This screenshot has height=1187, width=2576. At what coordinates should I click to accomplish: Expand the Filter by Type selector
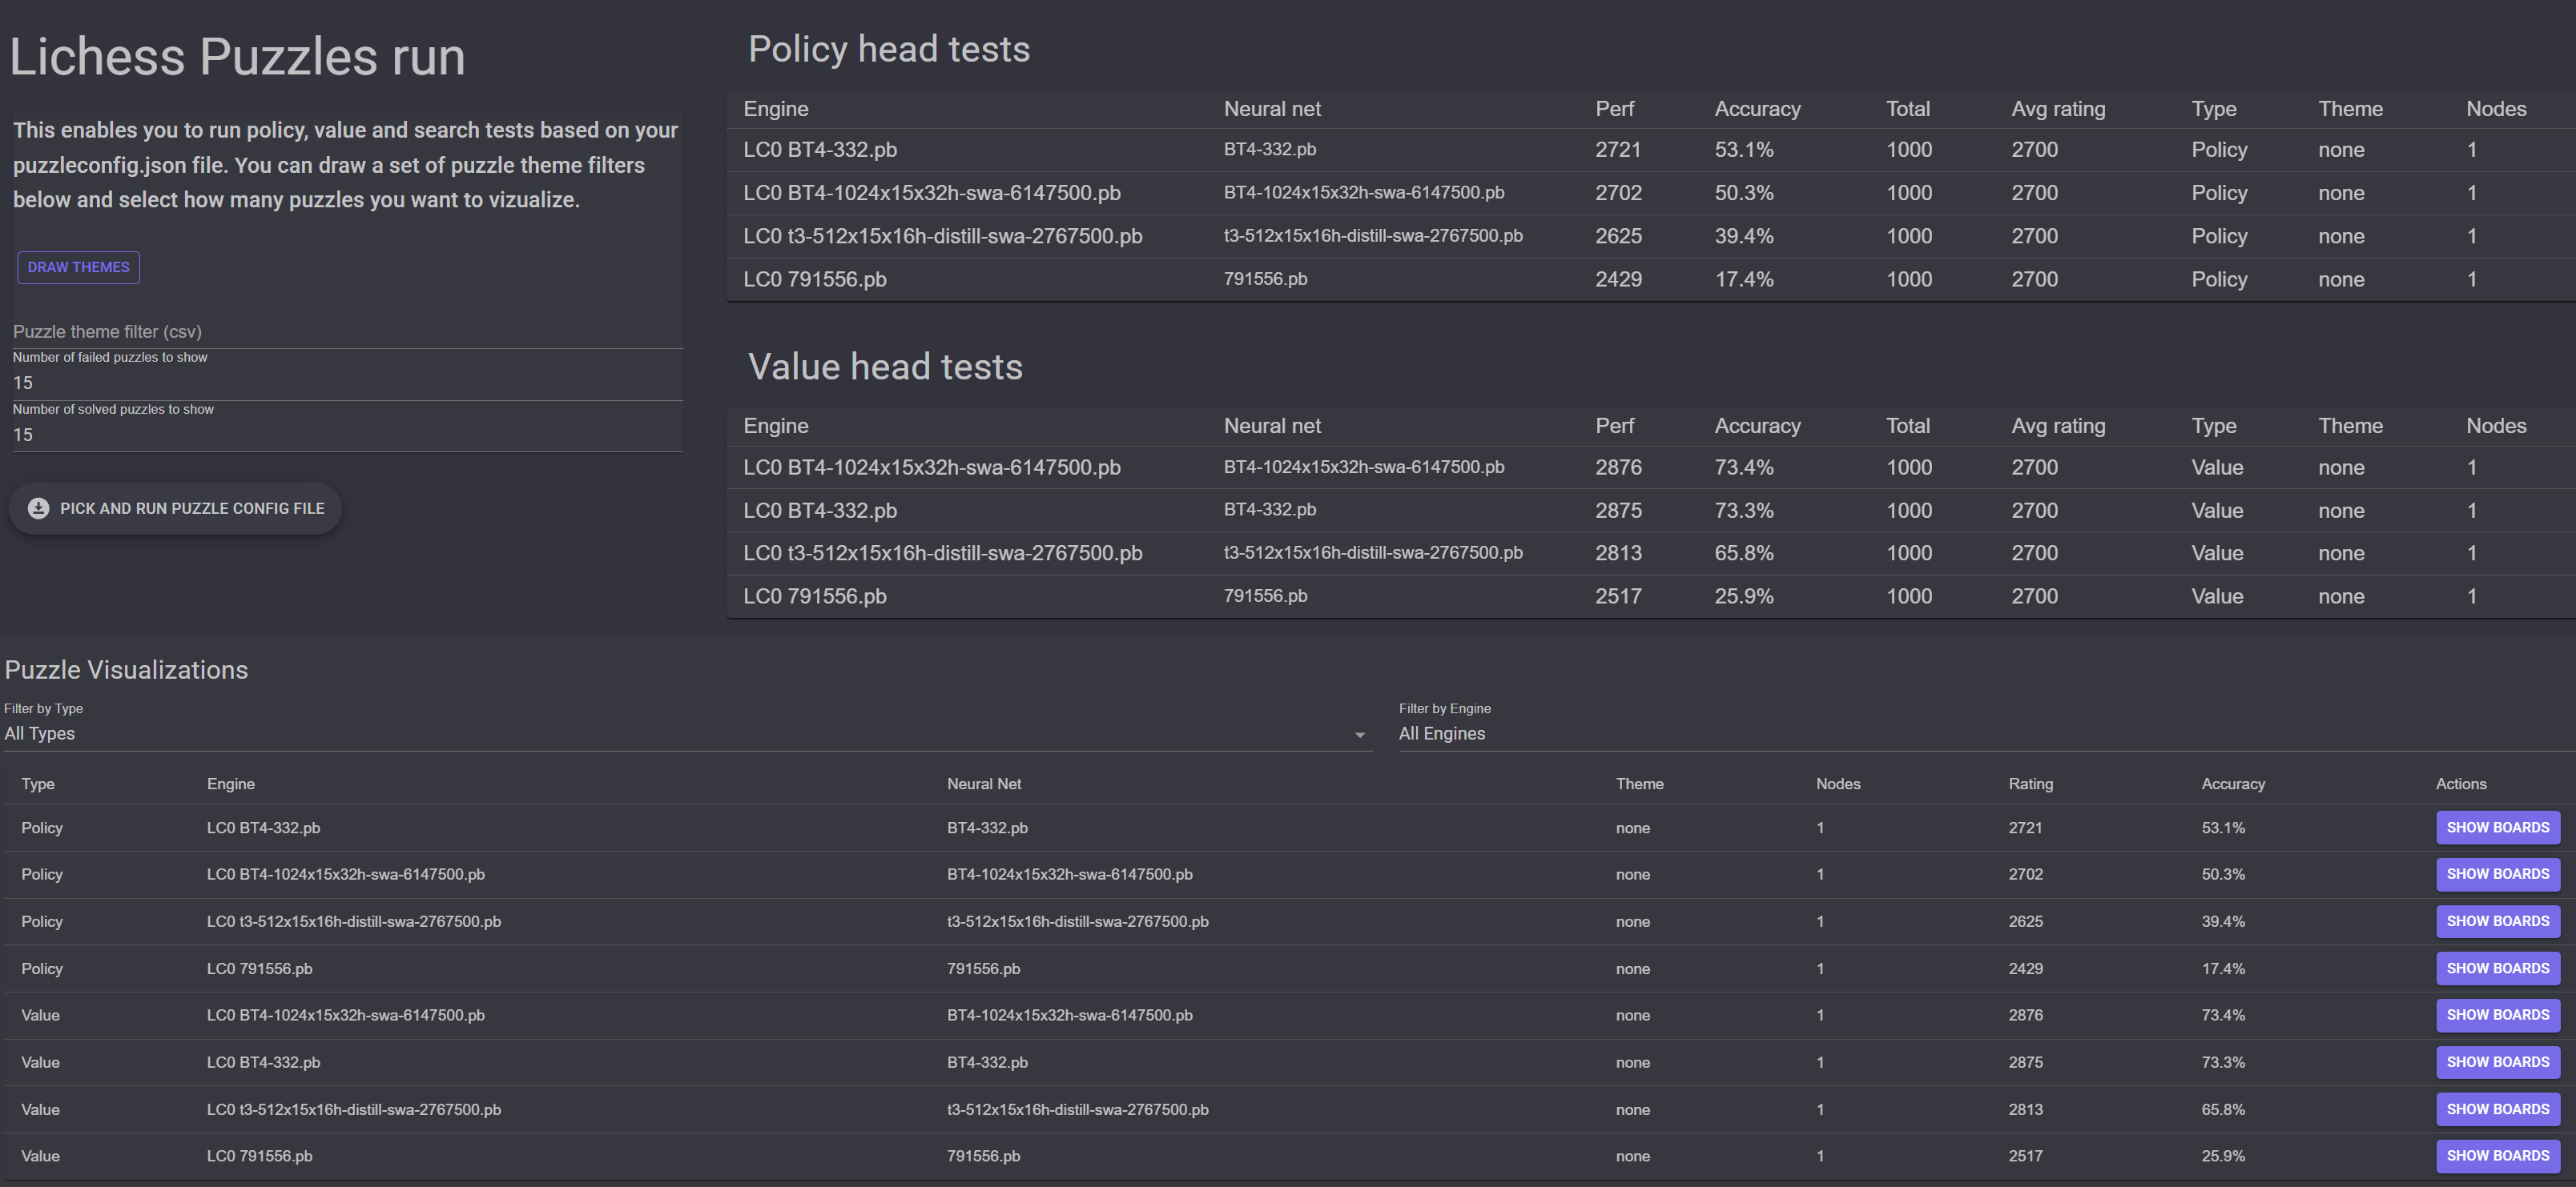click(600, 733)
